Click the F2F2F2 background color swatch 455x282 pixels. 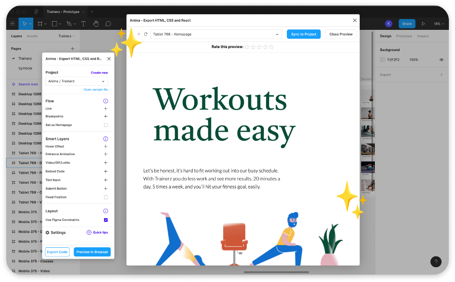coord(383,60)
